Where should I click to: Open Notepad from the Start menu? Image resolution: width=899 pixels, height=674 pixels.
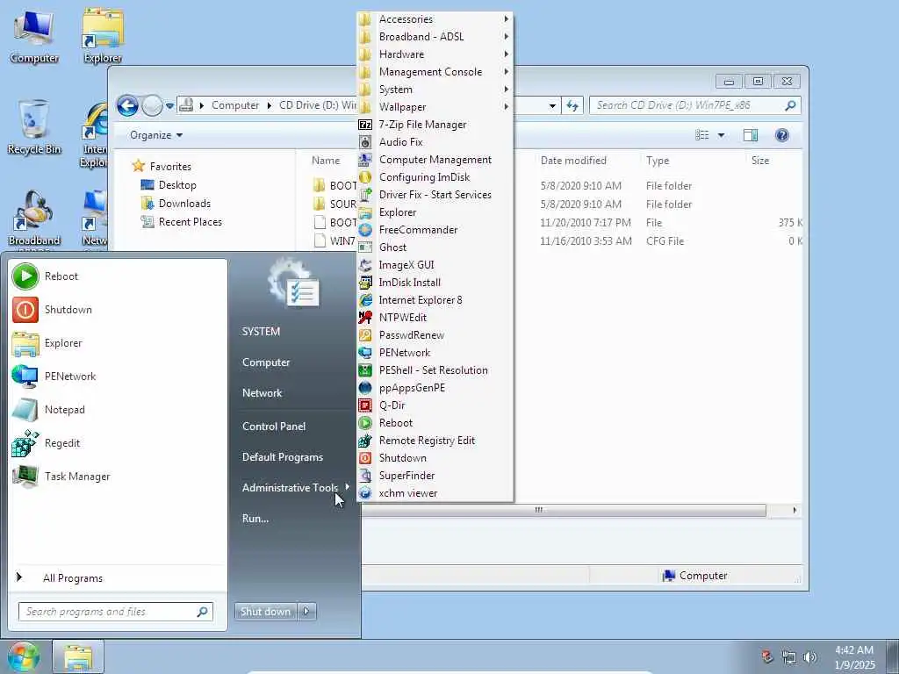click(x=119, y=410)
